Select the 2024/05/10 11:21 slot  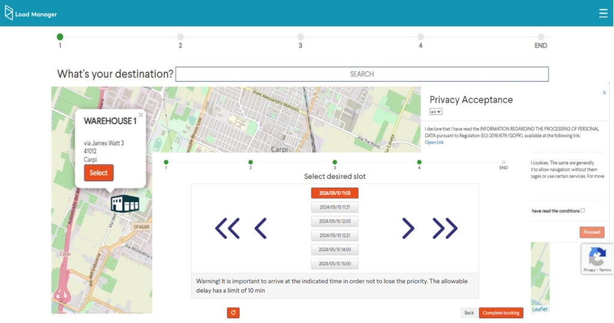pyautogui.click(x=335, y=207)
